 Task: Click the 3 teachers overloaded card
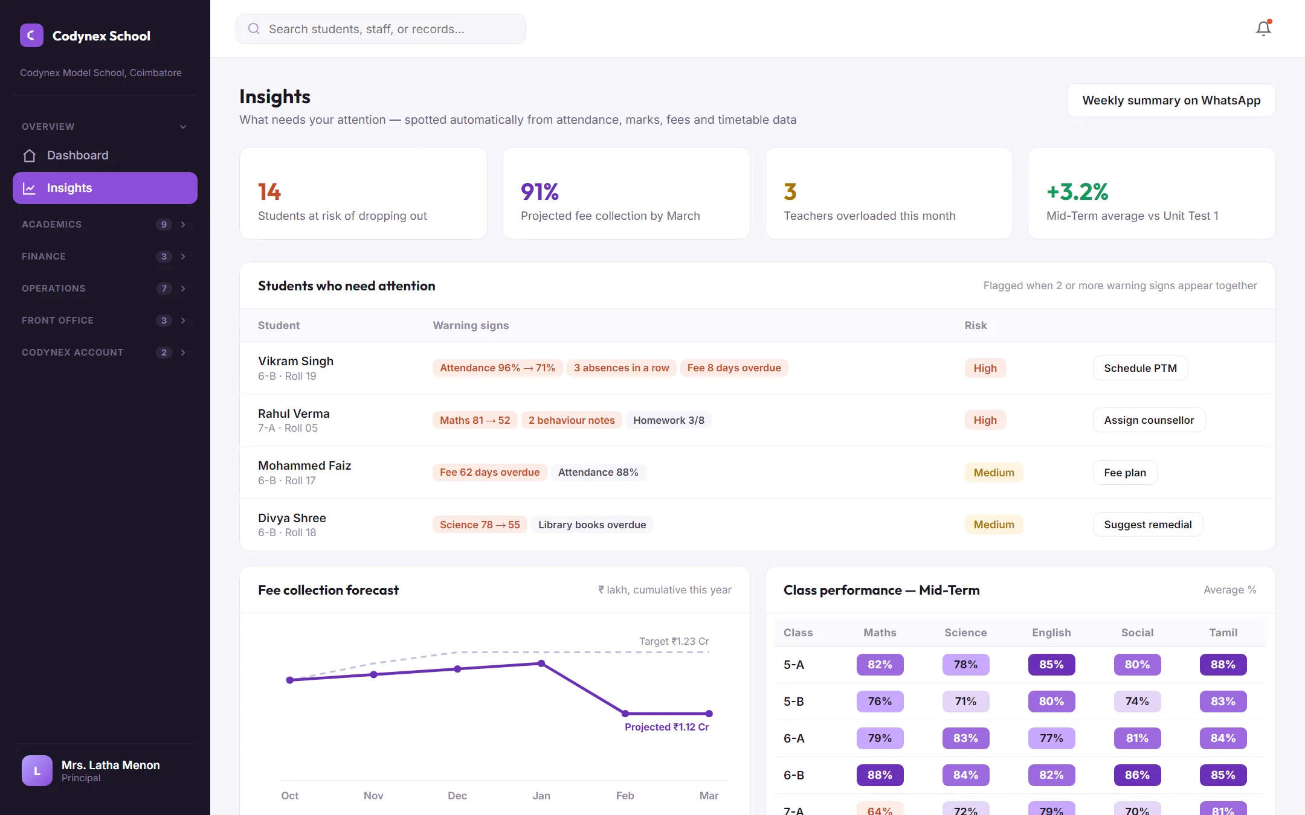point(889,193)
